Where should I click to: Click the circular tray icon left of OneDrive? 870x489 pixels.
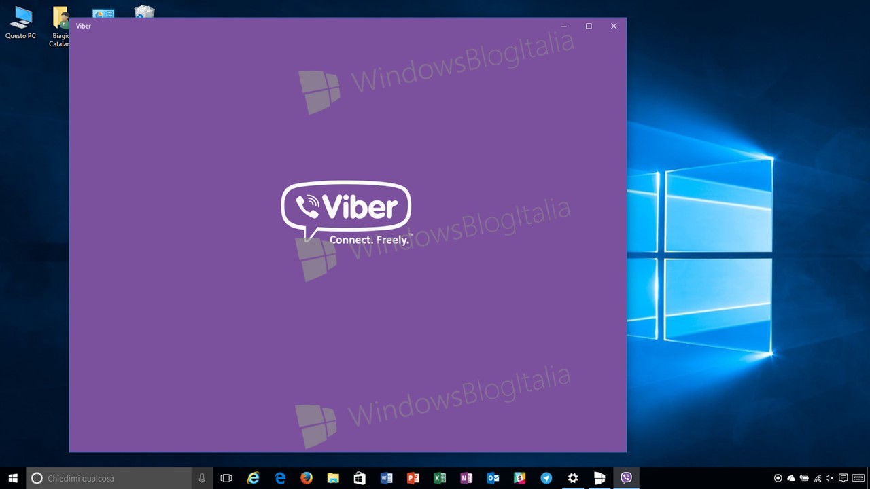778,478
